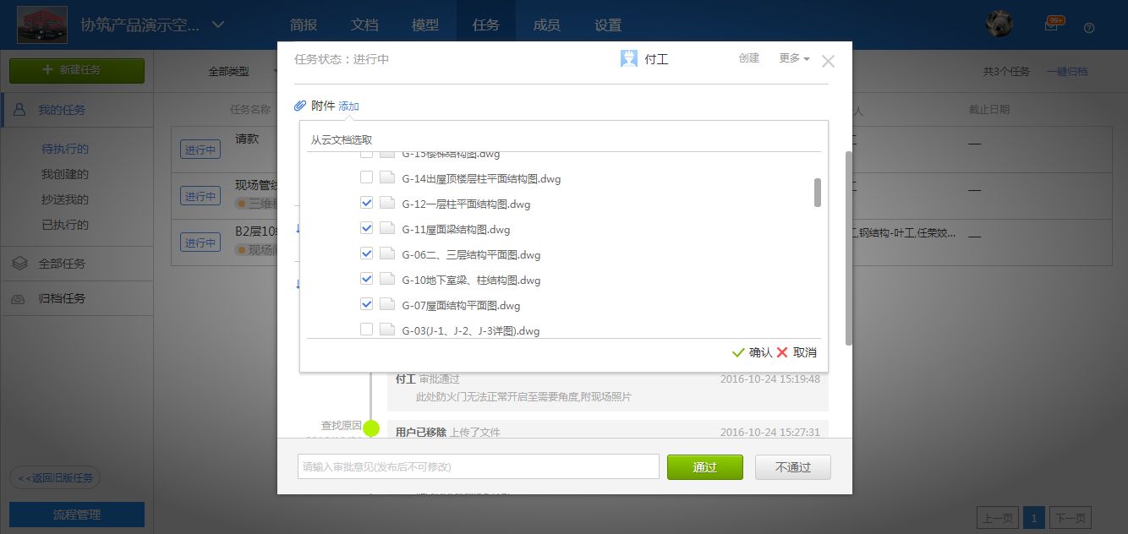This screenshot has width=1128, height=534.
Task: Uncheck G-07屋面结构平面图.dwg checkbox
Action: pyautogui.click(x=366, y=305)
